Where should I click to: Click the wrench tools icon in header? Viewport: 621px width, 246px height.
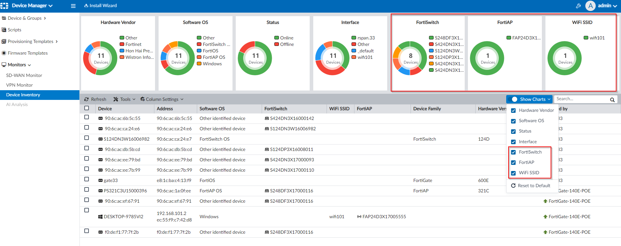click(578, 6)
